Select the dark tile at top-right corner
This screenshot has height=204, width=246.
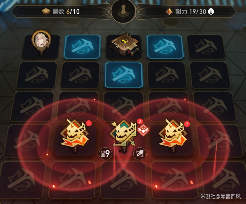(x=206, y=47)
